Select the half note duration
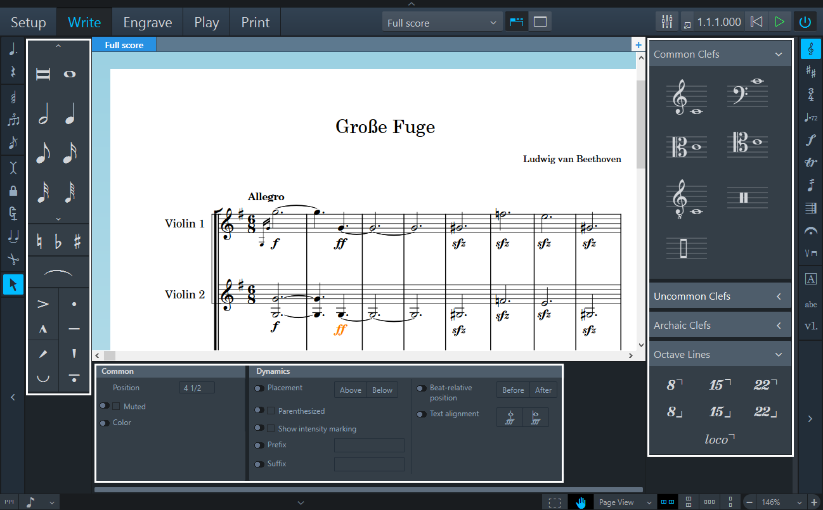This screenshot has height=510, width=823. 43,114
